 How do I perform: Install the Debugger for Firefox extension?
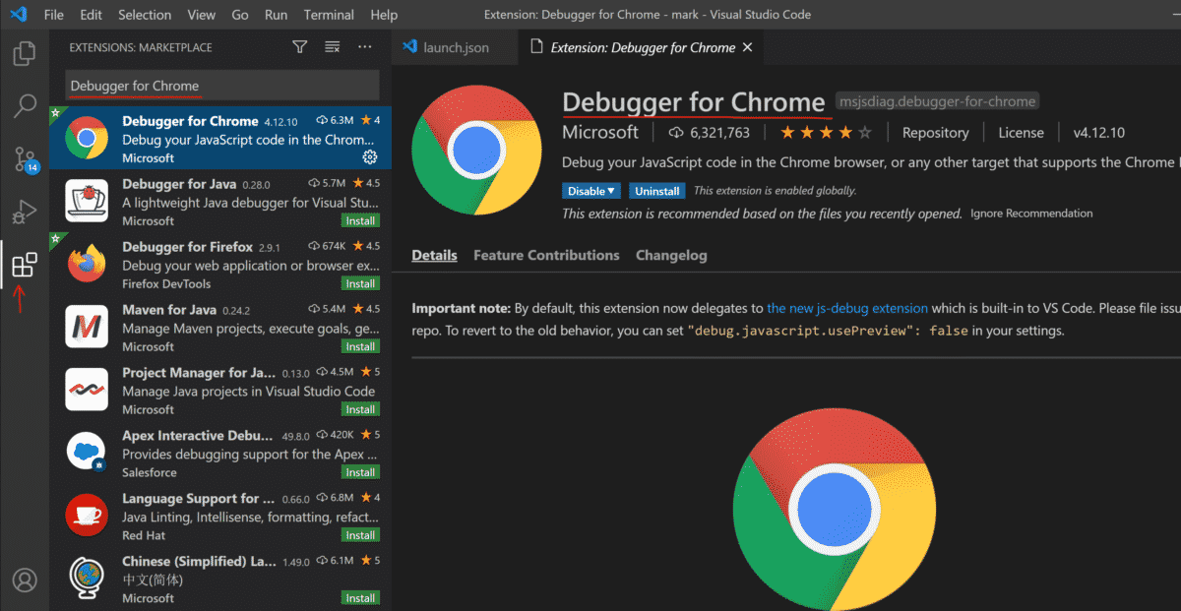(x=360, y=282)
